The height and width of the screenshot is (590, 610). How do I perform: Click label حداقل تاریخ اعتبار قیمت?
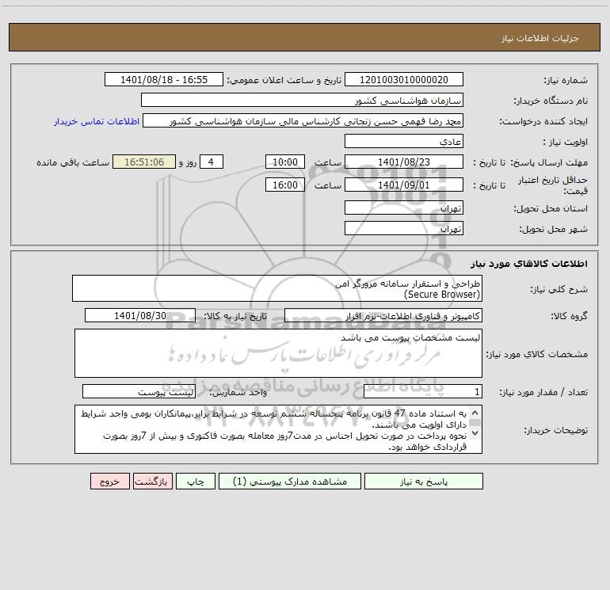(x=553, y=185)
